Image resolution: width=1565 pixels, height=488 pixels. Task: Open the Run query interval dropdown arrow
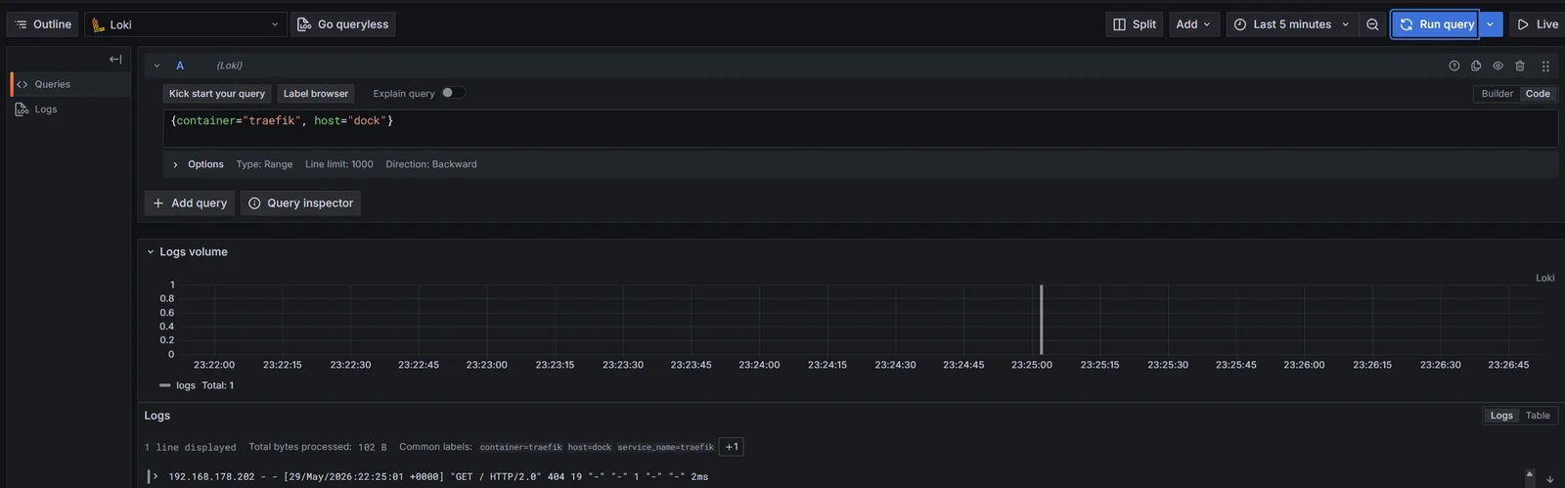[x=1490, y=24]
